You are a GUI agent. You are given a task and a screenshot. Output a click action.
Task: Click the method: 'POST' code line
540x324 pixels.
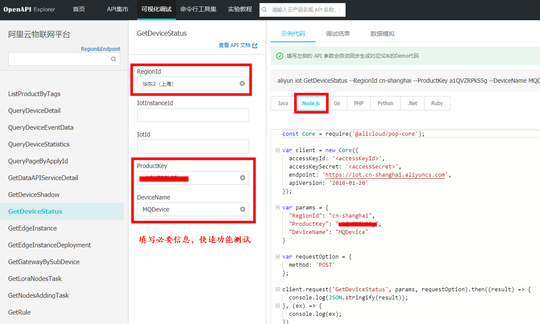click(x=312, y=265)
